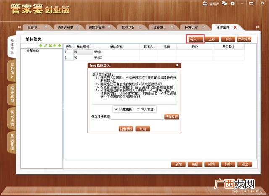269x196 pixels.
Task: Close the 单位信息导入 dialog
Action: [x=177, y=65]
